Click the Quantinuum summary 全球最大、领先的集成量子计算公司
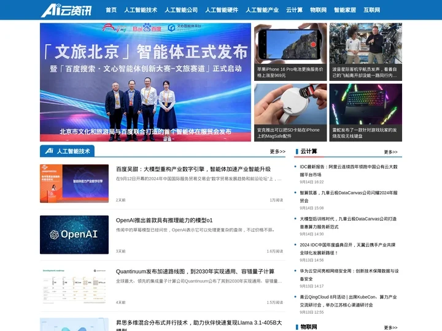 pos(199,281)
